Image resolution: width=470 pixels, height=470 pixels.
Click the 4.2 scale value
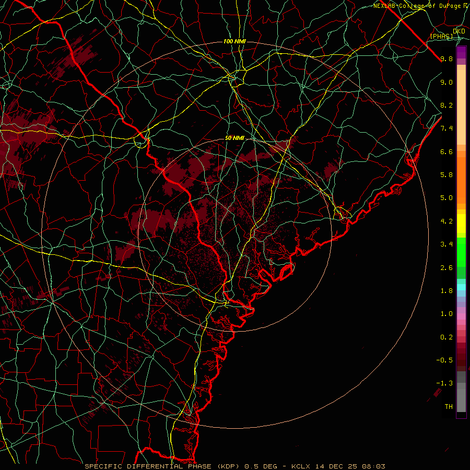(446, 221)
